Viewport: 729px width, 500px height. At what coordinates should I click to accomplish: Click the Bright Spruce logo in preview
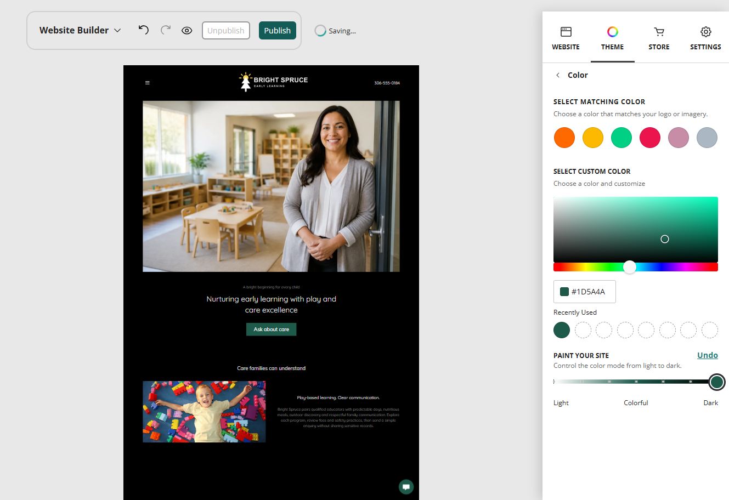[273, 82]
